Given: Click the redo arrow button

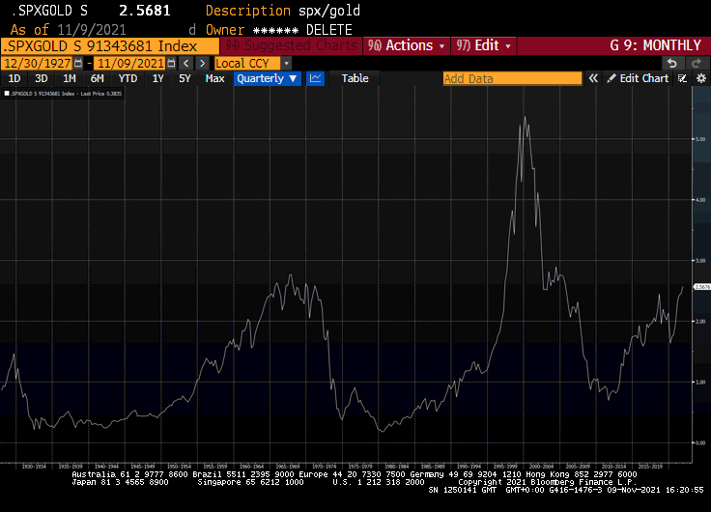Looking at the screenshot, I should point(697,63).
